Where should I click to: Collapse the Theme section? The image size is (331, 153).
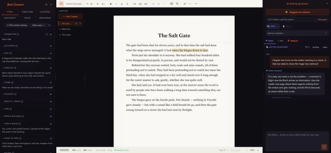(3, 83)
